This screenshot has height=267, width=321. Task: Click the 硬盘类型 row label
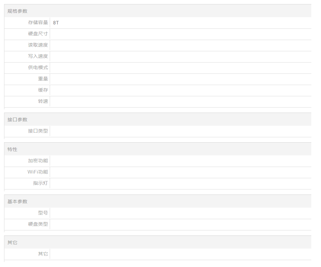(38, 224)
